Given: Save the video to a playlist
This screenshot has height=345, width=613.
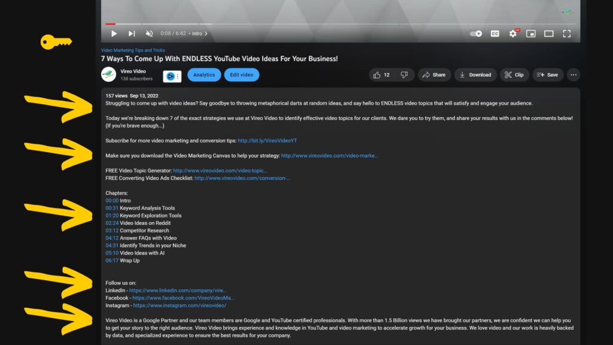Looking at the screenshot, I should tap(548, 75).
